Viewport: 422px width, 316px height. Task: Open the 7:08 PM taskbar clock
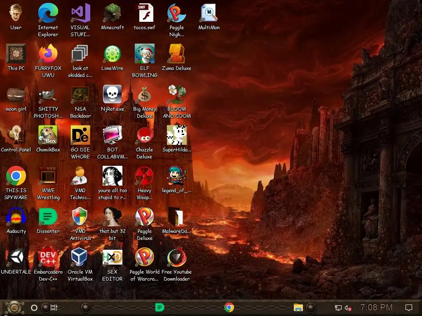[376, 307]
